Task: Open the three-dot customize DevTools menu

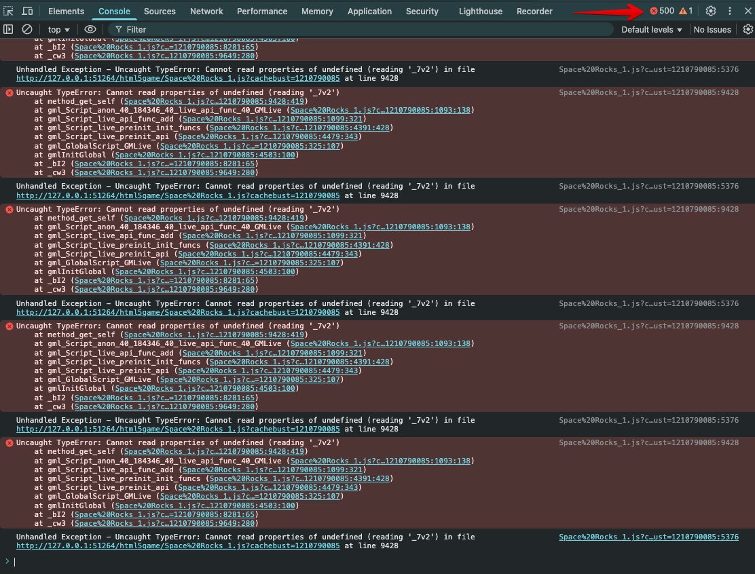Action: tap(729, 11)
